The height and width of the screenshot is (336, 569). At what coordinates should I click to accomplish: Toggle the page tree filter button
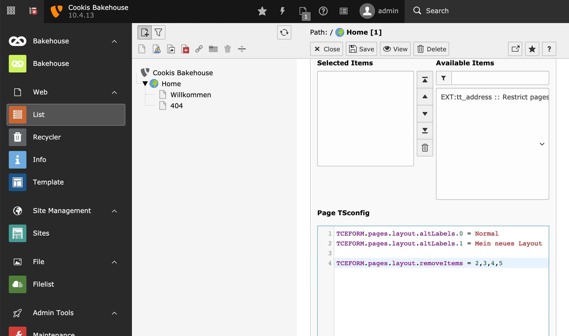(x=158, y=32)
